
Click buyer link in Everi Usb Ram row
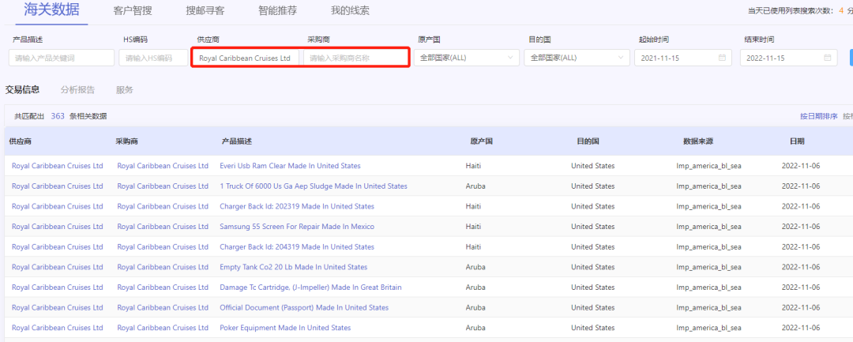tap(163, 166)
